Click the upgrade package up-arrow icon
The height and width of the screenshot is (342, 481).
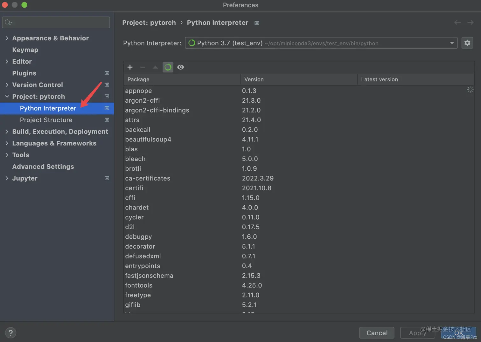click(155, 67)
